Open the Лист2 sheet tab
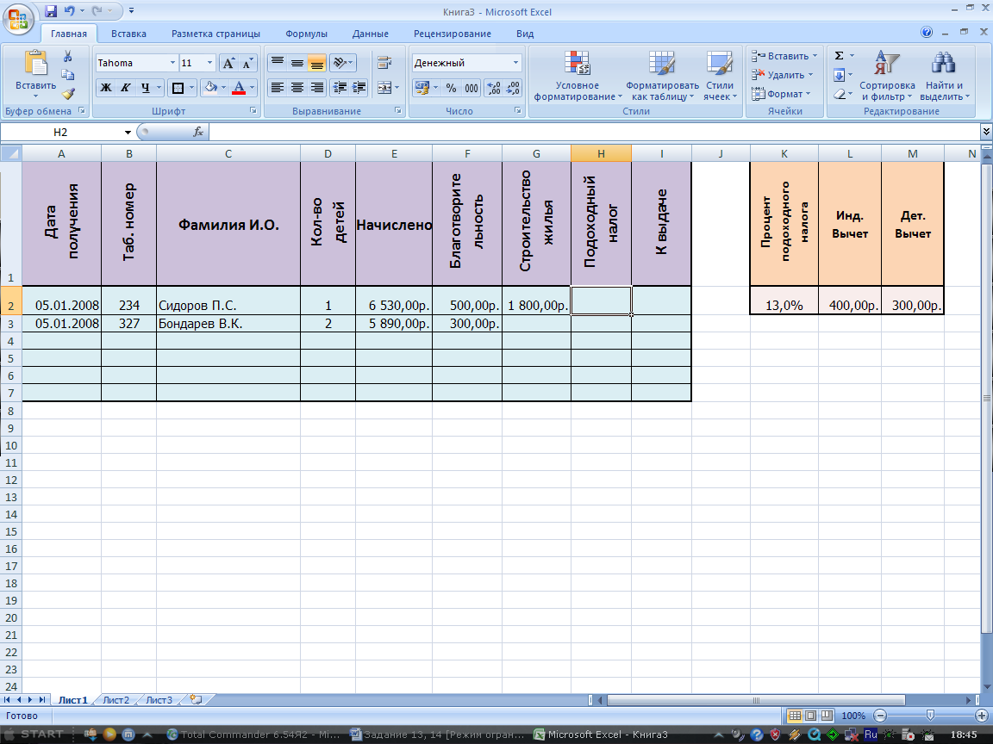 pyautogui.click(x=116, y=700)
